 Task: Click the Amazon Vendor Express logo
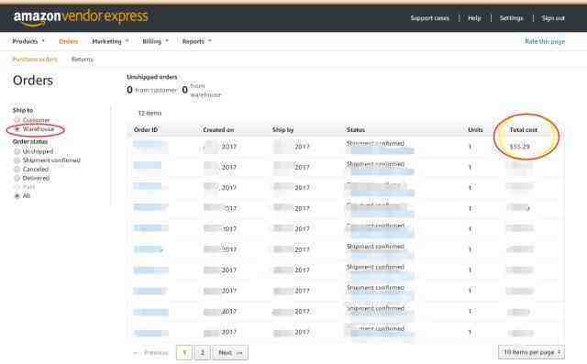(81, 17)
